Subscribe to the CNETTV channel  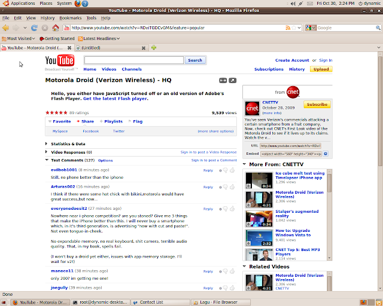pos(317,105)
